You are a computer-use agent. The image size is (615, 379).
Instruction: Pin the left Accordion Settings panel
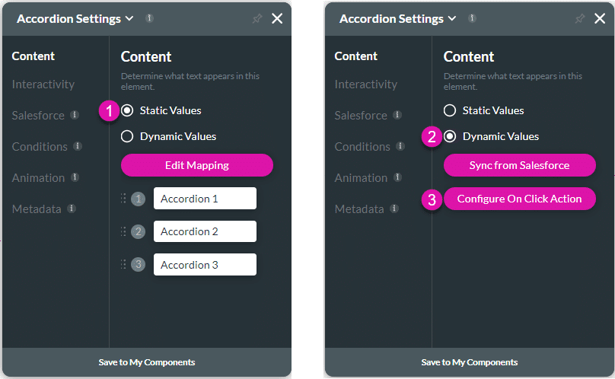(257, 18)
